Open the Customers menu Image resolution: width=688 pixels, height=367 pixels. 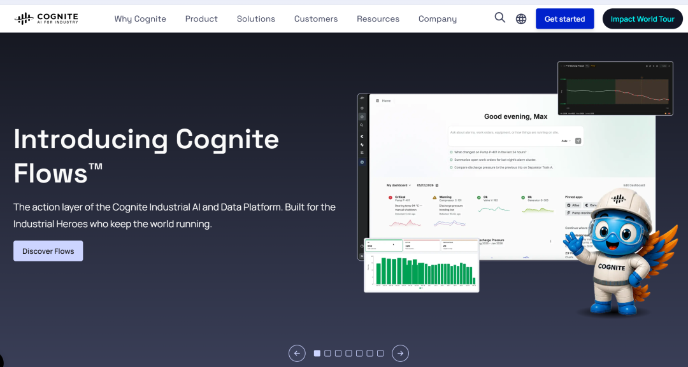(x=316, y=19)
